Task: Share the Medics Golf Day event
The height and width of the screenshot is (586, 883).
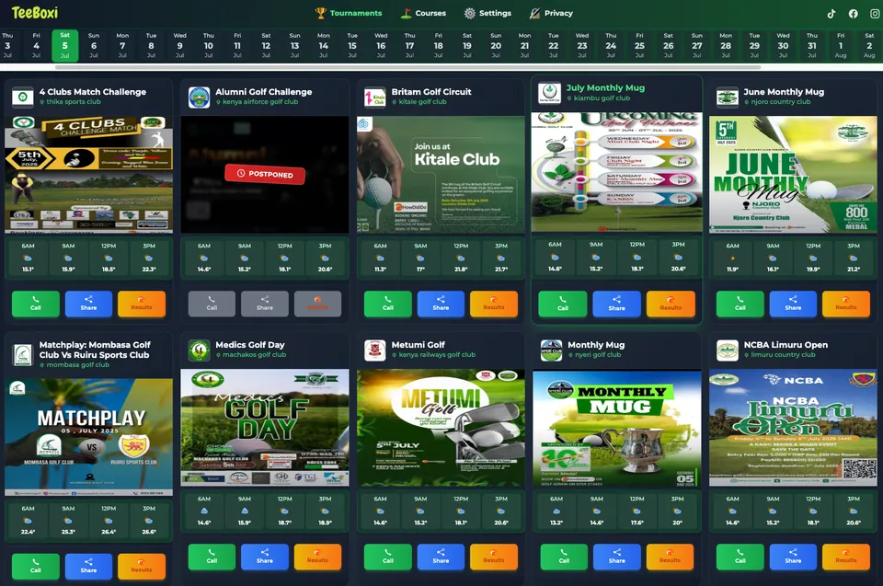Action: [x=265, y=557]
